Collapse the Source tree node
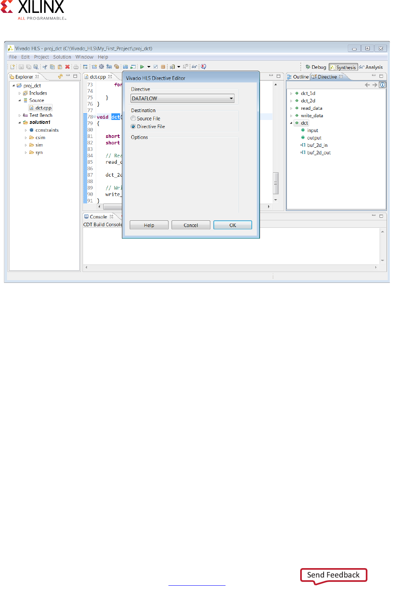 [x=20, y=100]
